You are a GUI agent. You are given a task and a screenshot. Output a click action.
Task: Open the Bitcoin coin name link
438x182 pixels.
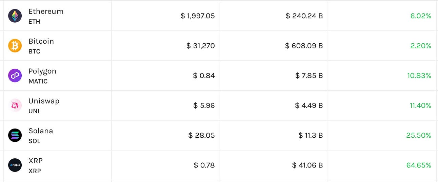point(41,41)
